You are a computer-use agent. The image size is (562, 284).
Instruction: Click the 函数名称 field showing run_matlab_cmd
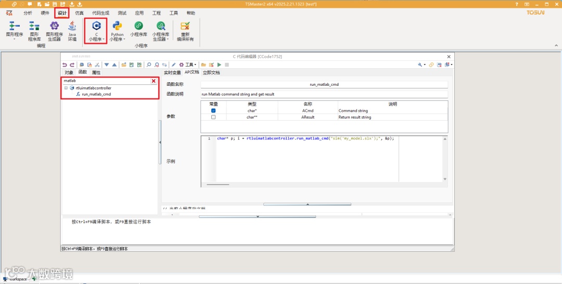click(324, 84)
